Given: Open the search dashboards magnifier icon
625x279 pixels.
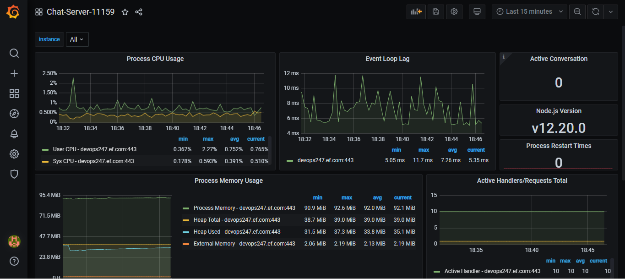Looking at the screenshot, I should coord(14,53).
